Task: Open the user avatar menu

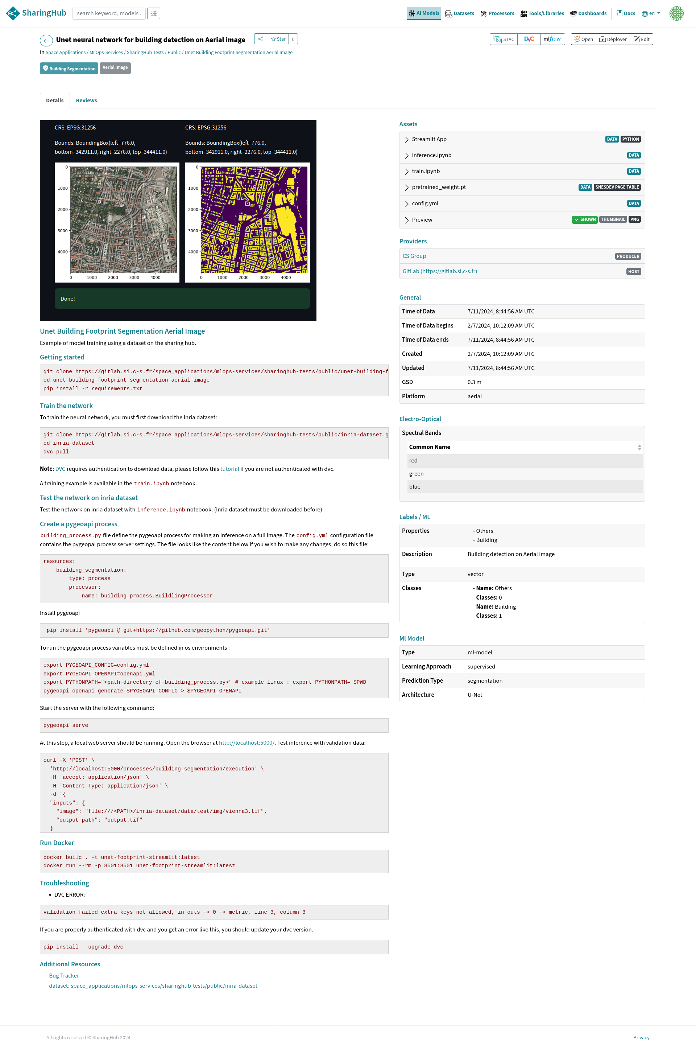Action: [676, 13]
